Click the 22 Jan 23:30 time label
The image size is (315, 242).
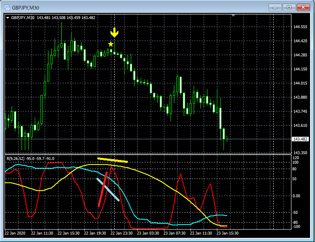[x=122, y=233]
